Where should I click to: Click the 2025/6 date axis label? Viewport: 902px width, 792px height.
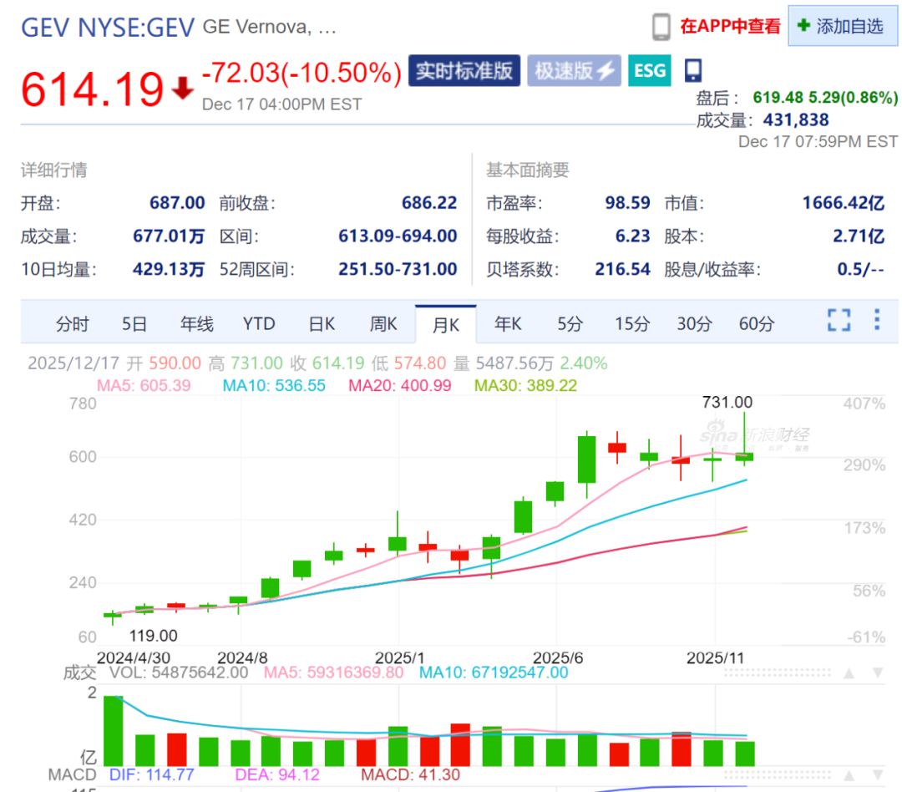[x=557, y=657]
